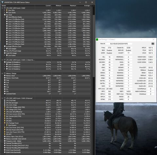Screen dimensions: 157x155
Task: Click the icon beside Infinity Fabric Clock (FCLK)
Action: pos(5,137)
